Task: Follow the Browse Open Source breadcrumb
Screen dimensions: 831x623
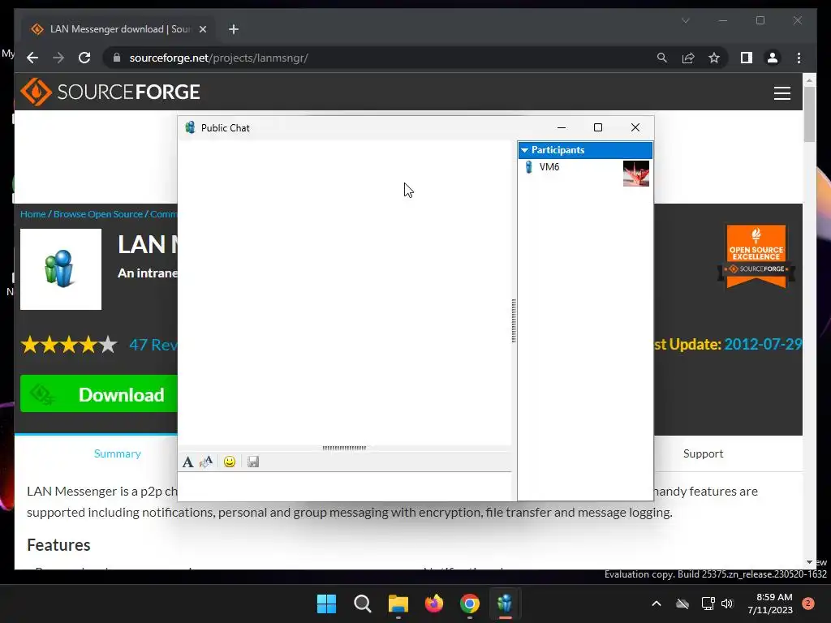Action: (x=98, y=214)
